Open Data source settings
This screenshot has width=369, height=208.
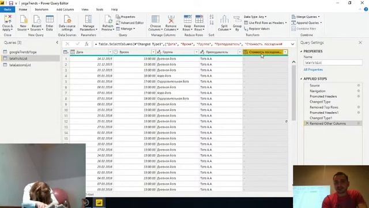(x=67, y=23)
